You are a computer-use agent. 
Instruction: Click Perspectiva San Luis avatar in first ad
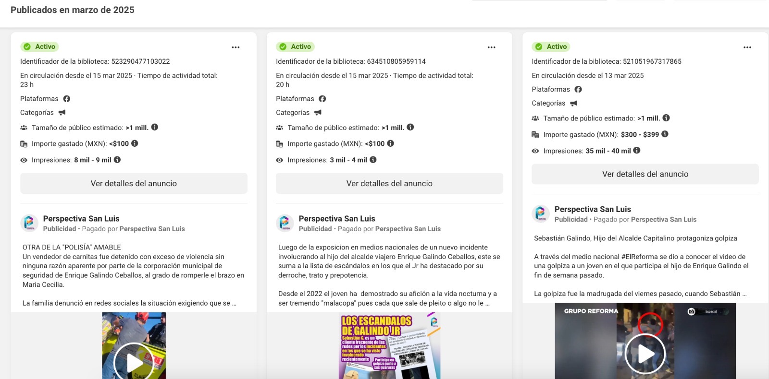click(29, 223)
